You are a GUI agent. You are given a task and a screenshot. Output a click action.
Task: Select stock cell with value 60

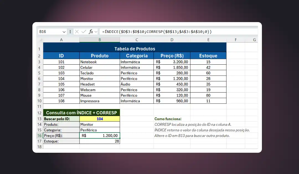[208, 73]
